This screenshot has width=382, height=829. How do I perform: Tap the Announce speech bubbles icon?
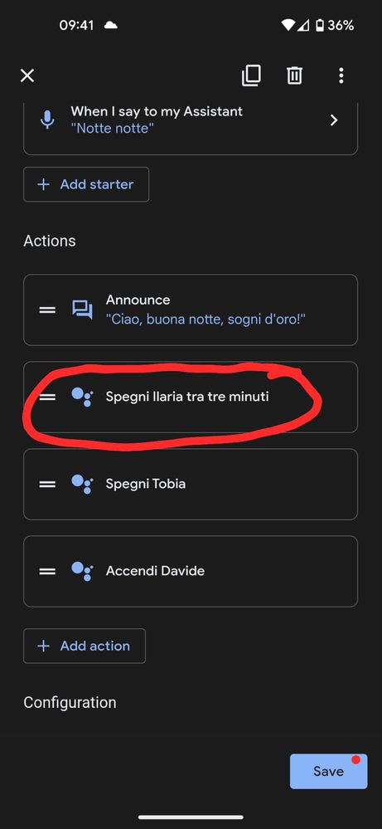[82, 310]
